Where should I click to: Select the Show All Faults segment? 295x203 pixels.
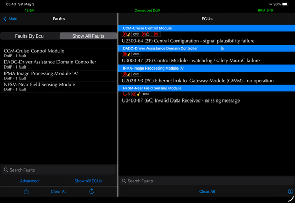tap(88, 36)
